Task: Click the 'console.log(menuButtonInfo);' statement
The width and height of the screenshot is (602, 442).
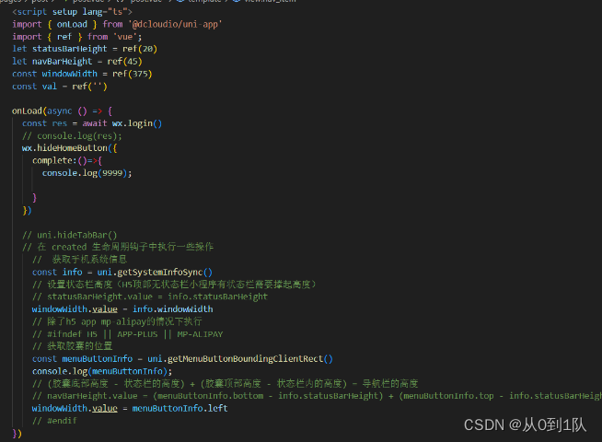Action: [x=102, y=371]
